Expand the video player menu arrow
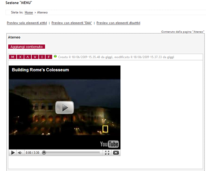 point(116,153)
